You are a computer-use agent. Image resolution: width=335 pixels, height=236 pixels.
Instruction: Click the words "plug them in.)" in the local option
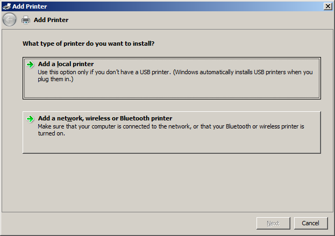pyautogui.click(x=55, y=79)
